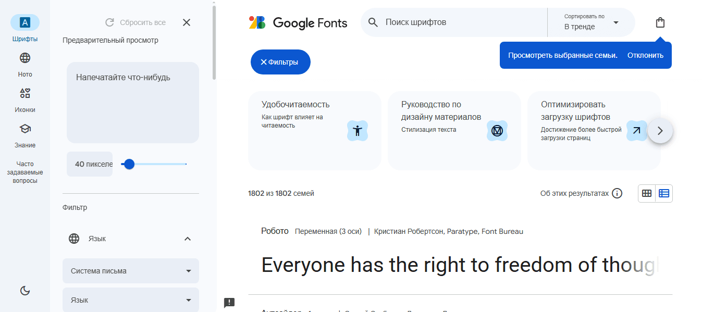This screenshot has height=312, width=702.
Task: Click the feedback exclamation icon
Action: 229,303
